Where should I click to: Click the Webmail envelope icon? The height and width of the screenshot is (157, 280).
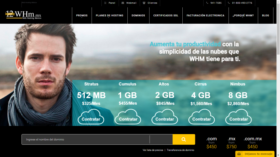point(123,3)
